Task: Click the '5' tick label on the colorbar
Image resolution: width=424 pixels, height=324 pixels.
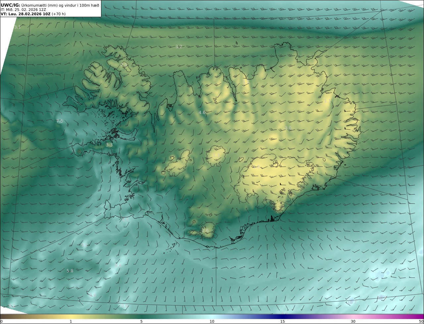Action: pyautogui.click(x=141, y=321)
